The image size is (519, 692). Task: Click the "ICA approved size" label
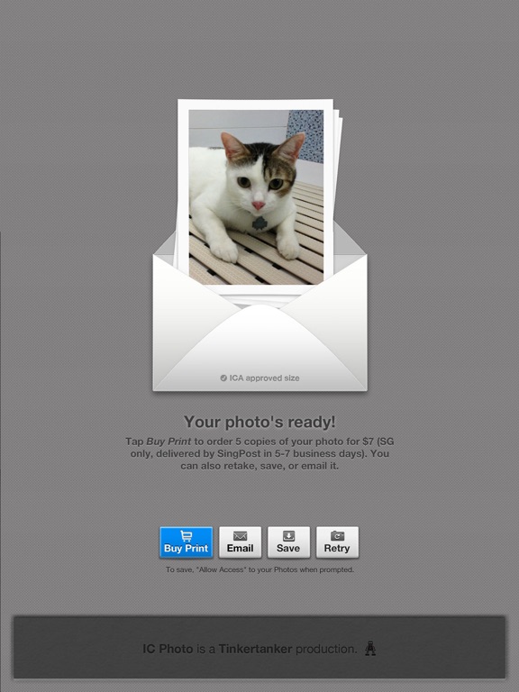(x=264, y=378)
